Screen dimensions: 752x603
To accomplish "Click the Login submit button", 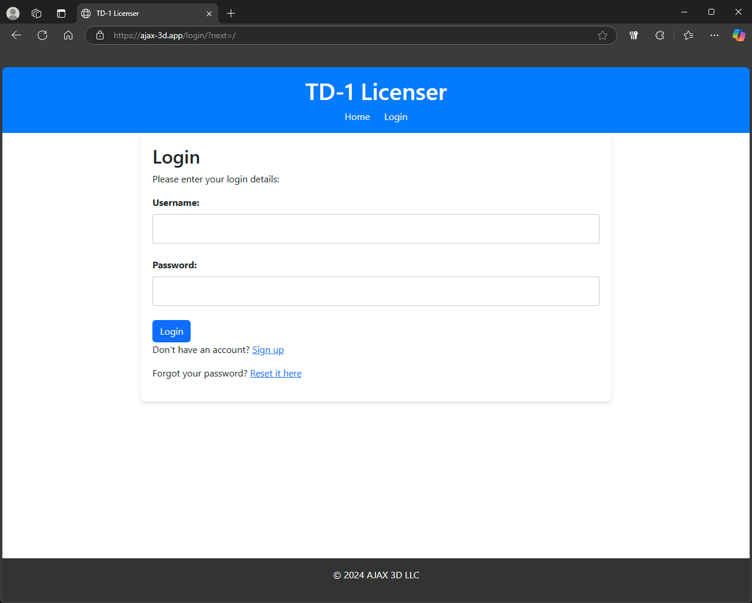I will [171, 331].
